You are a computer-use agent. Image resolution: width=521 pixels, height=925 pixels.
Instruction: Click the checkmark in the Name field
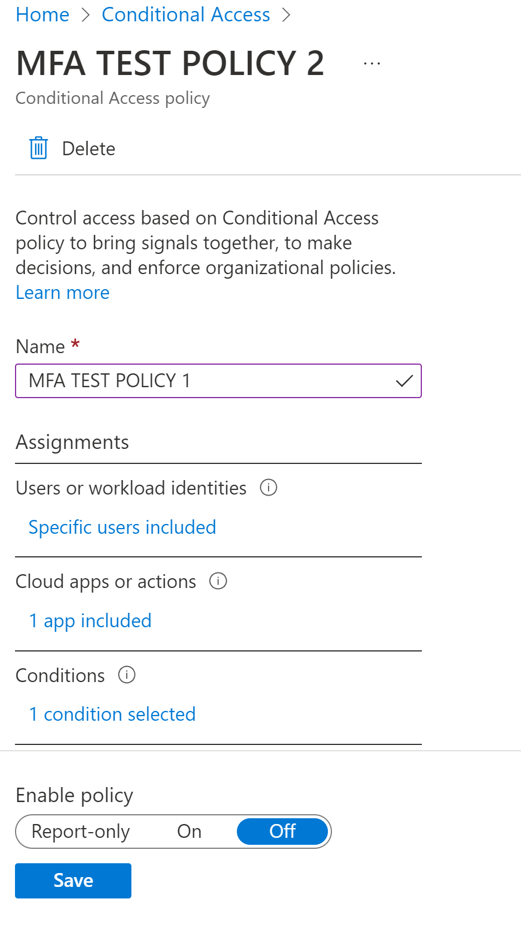pyautogui.click(x=405, y=381)
